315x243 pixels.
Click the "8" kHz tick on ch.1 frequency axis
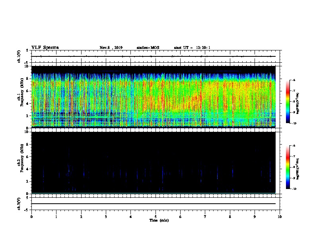[x=28, y=79]
